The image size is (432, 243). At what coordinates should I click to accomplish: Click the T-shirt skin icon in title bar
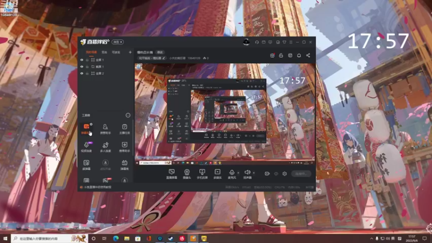click(285, 42)
